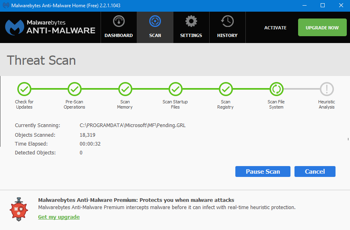350x230 pixels.
Task: Open the Dashboard gauge icon
Action: pos(119,21)
